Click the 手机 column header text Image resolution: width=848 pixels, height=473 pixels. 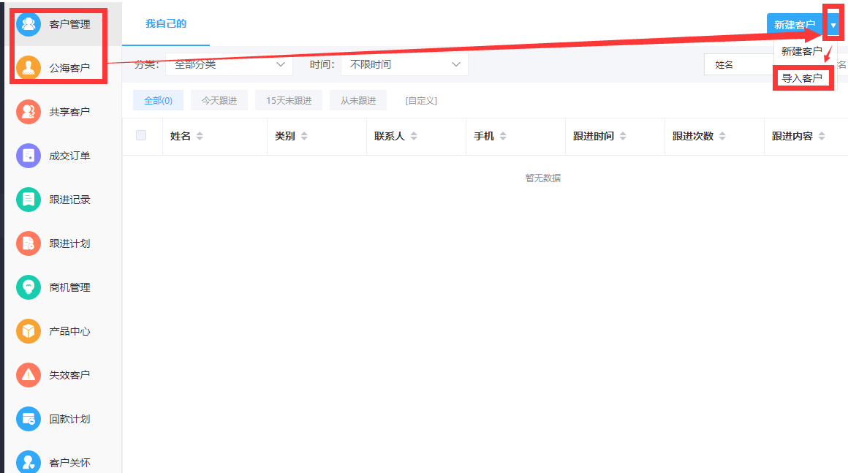coord(483,136)
